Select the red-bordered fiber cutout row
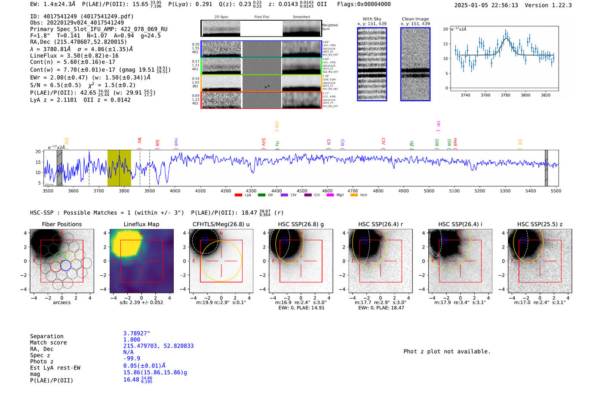The image size is (602, 410). click(x=261, y=100)
